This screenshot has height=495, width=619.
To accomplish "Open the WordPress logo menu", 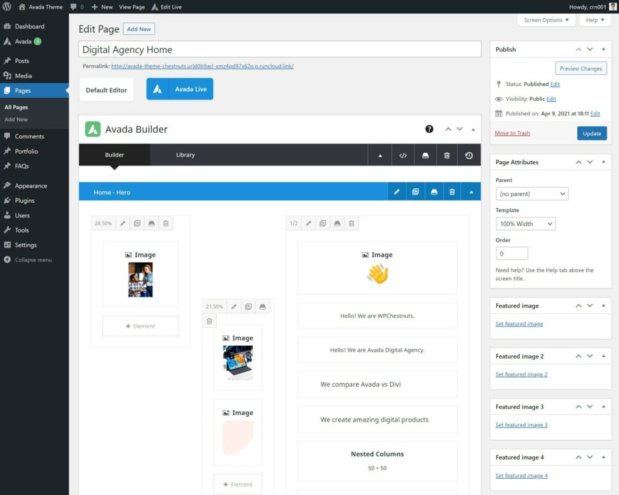I will 7,7.
